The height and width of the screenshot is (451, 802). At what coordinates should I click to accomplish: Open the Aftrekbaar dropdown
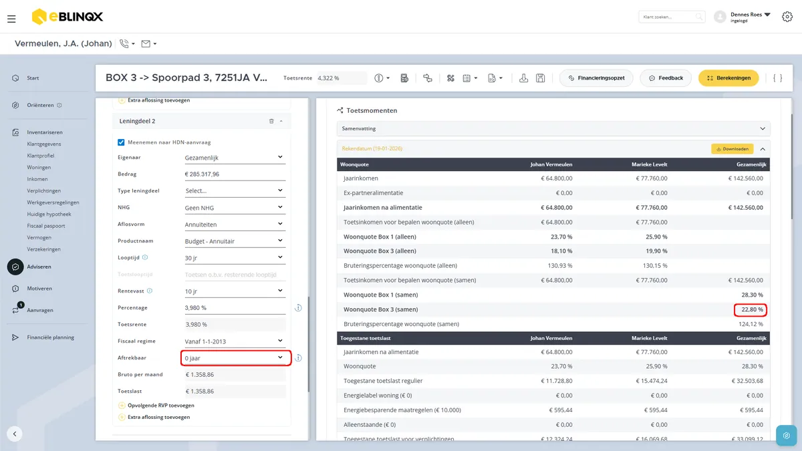tap(235, 358)
